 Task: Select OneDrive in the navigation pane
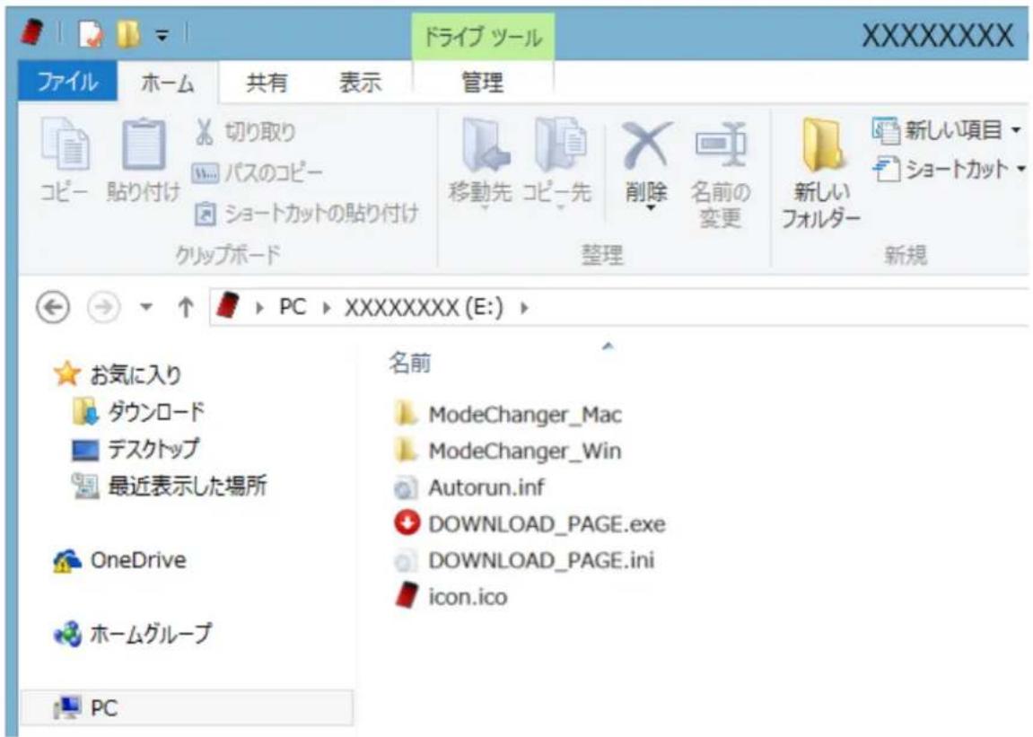click(120, 560)
